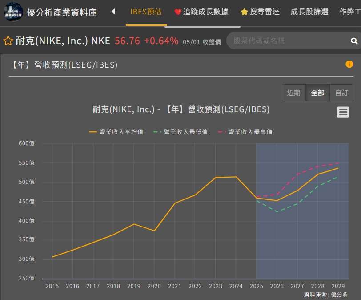Select the 全部 range button
The width and height of the screenshot is (361, 300).
click(317, 93)
